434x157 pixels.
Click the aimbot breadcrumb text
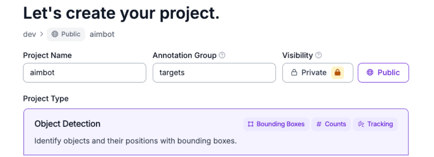102,34
